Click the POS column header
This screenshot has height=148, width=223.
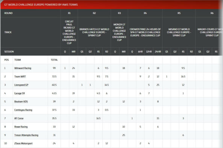click(6, 60)
